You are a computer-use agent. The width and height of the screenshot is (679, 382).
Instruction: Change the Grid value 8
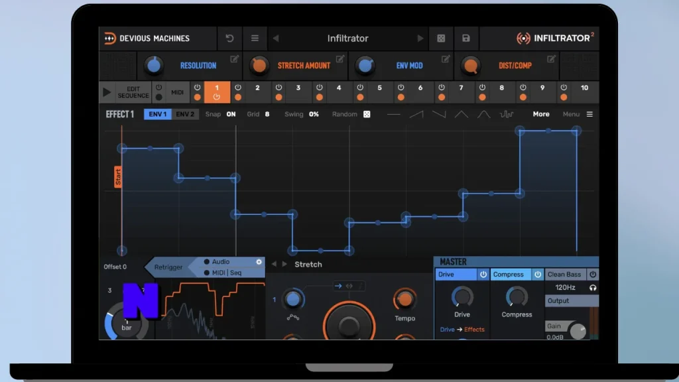[x=267, y=114]
